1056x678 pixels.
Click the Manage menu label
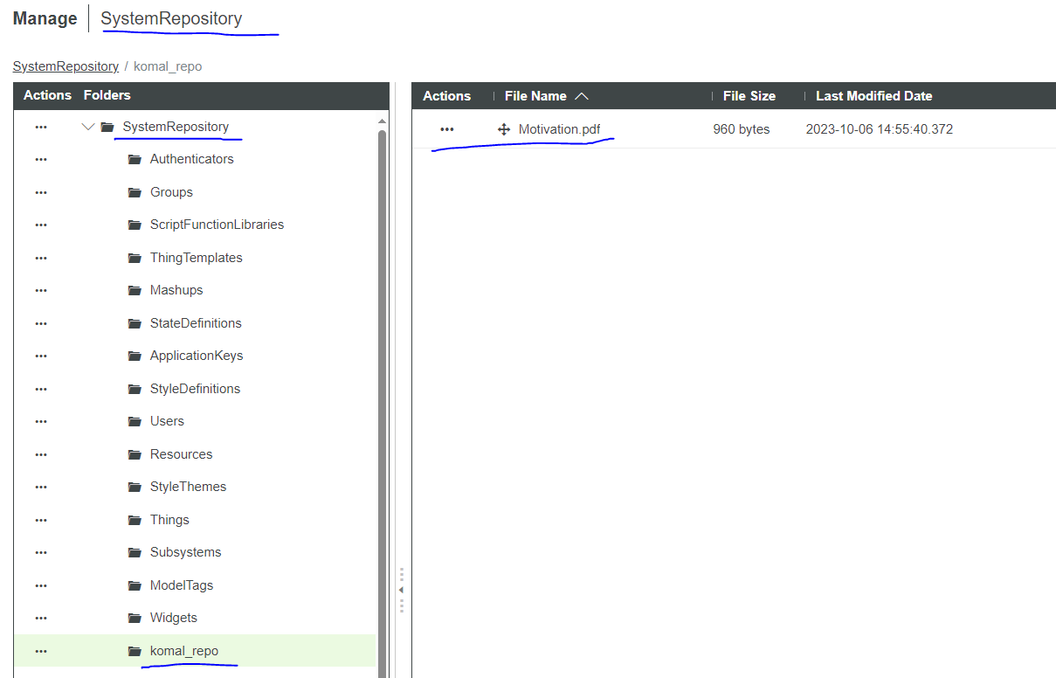pyautogui.click(x=45, y=18)
